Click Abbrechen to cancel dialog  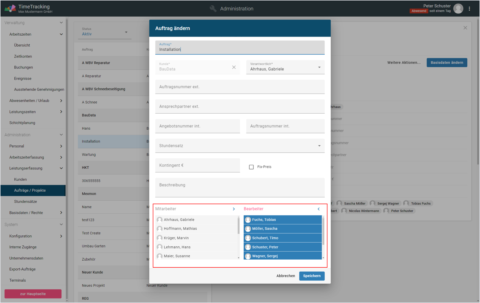pyautogui.click(x=286, y=276)
